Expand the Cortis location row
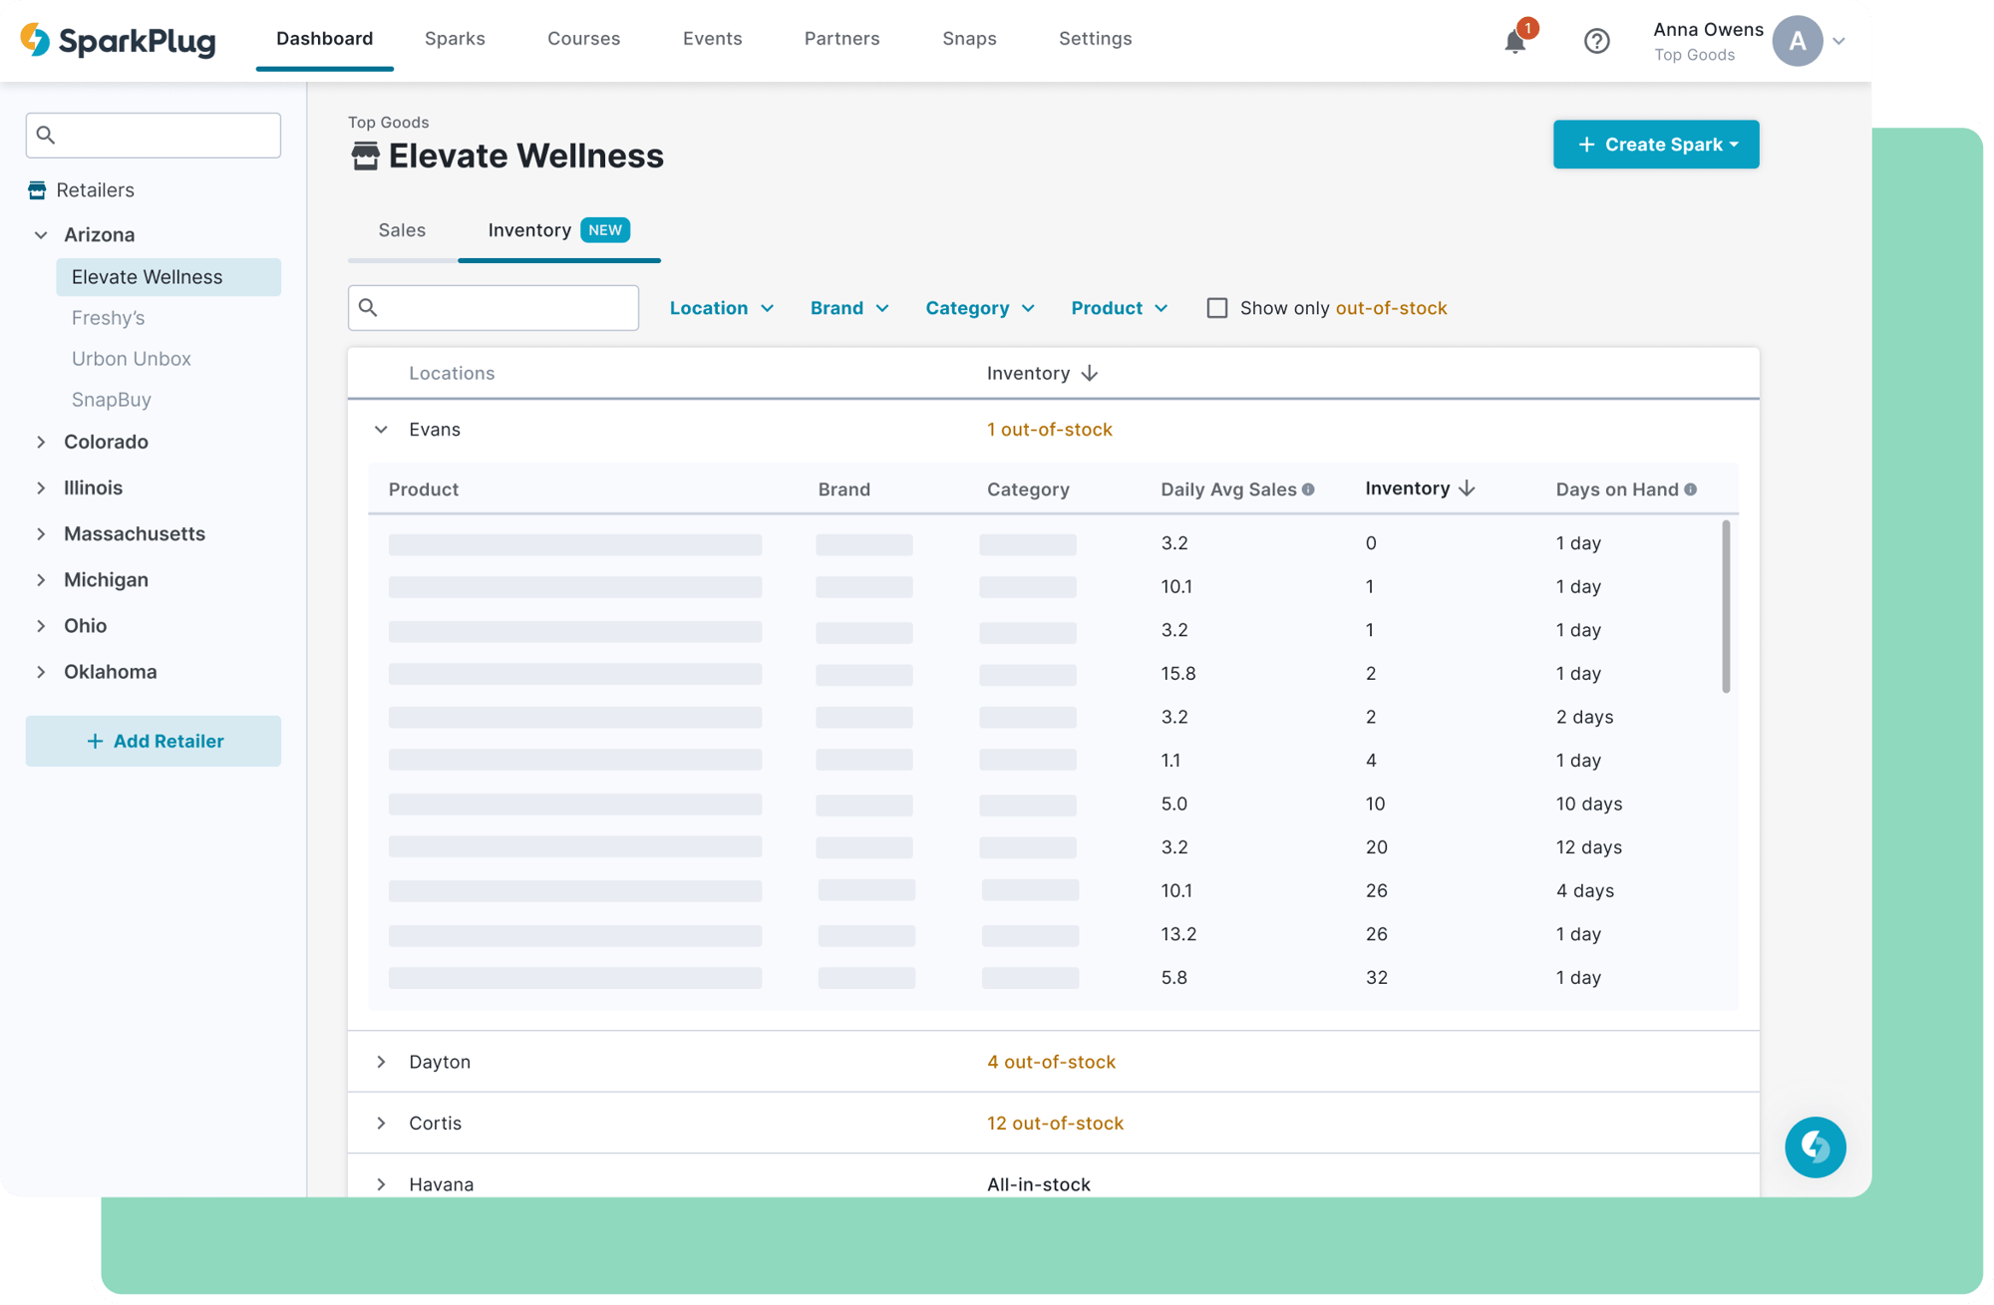1994x1305 pixels. click(x=381, y=1123)
